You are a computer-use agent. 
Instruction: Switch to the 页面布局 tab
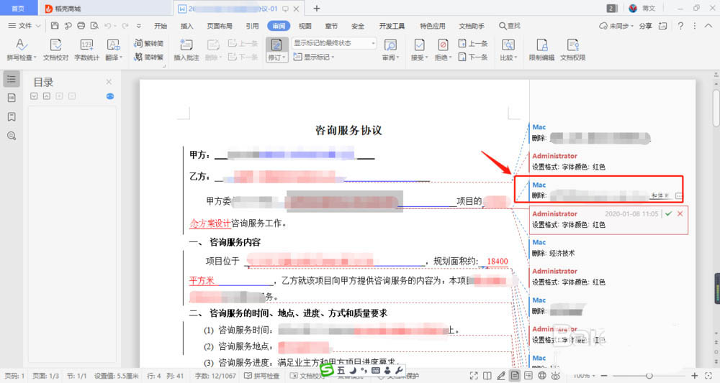220,26
